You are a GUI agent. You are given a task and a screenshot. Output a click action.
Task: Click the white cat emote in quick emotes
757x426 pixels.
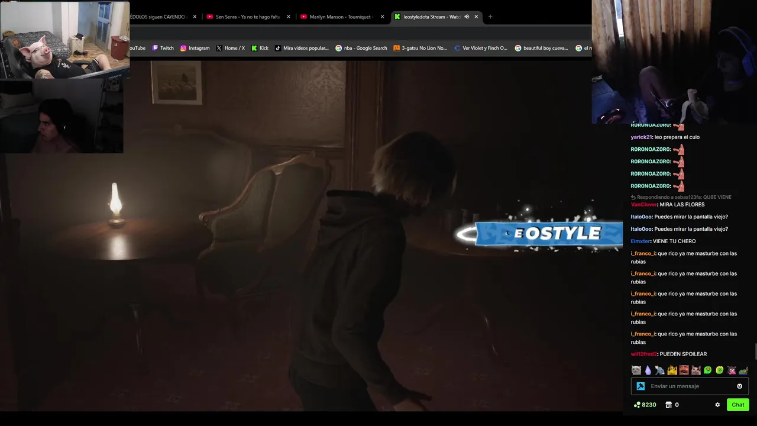click(636, 370)
